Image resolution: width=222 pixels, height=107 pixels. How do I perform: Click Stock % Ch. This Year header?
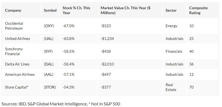pos(76,10)
